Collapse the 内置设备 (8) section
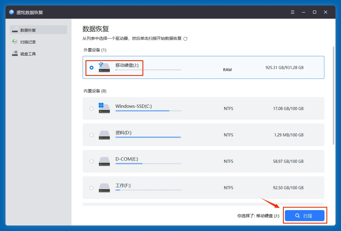This screenshot has height=231, width=341. (94, 91)
